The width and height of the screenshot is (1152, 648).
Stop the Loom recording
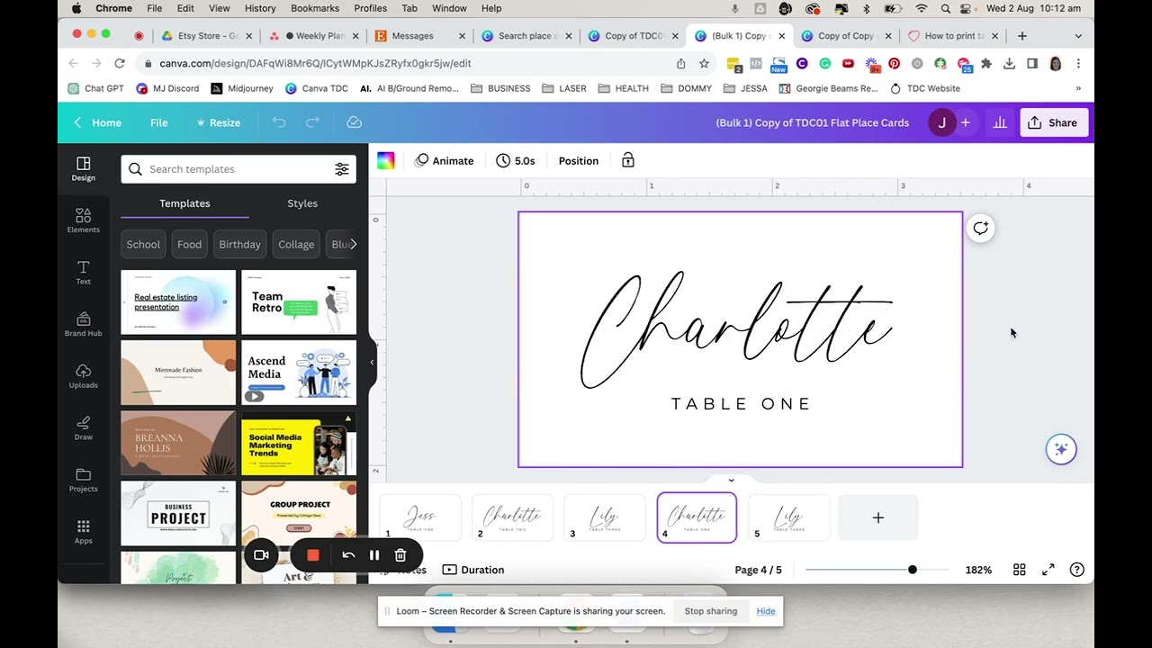(x=313, y=555)
